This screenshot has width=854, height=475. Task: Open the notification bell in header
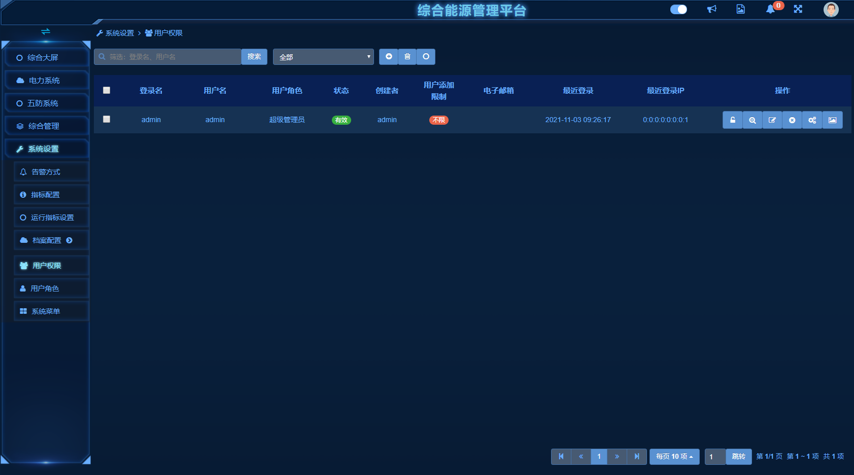[770, 9]
